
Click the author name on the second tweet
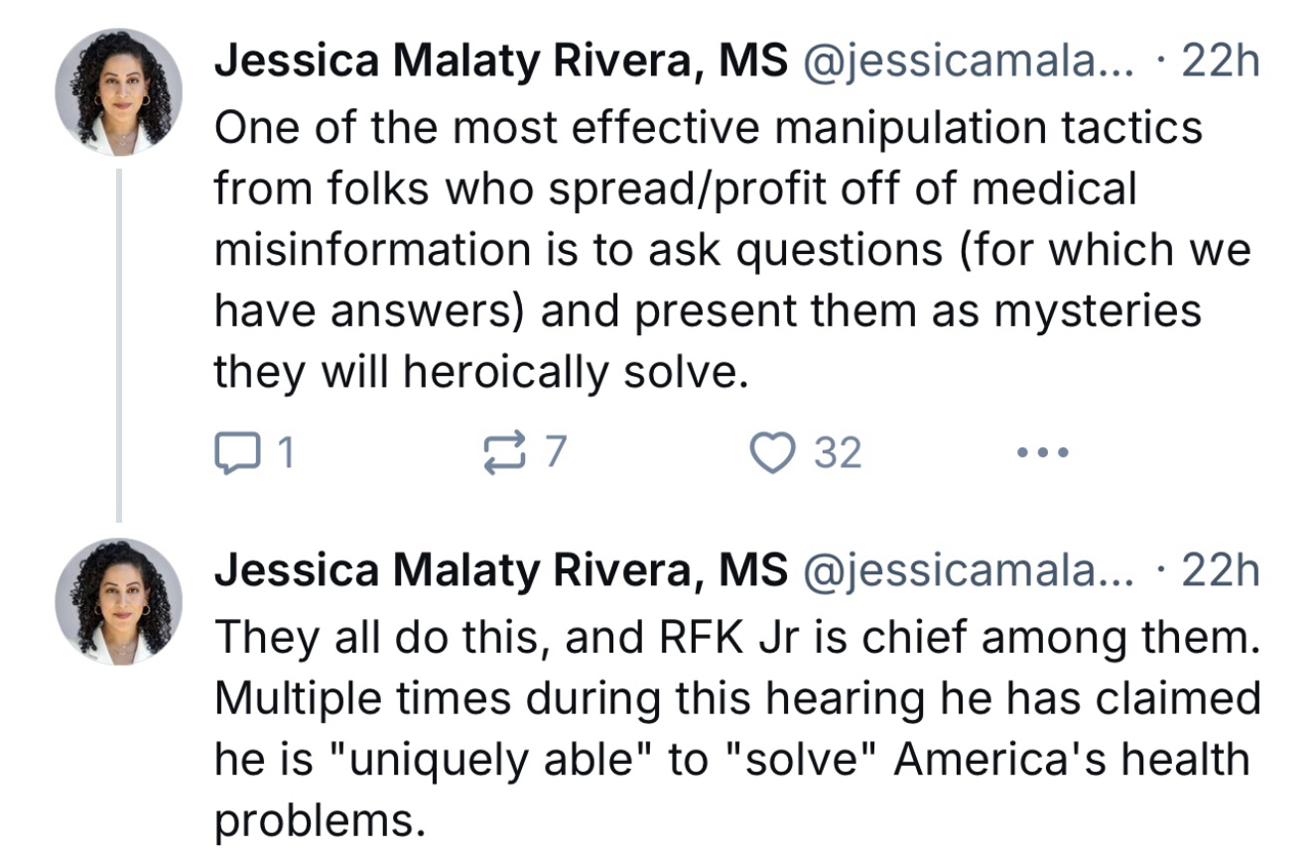point(501,571)
